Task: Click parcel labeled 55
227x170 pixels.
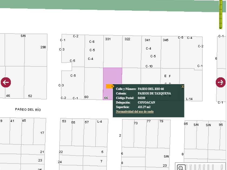Action: [73, 123]
